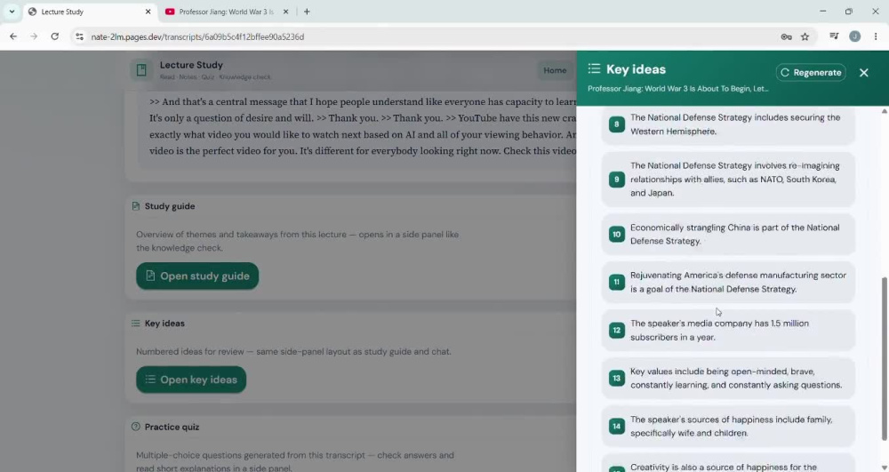Click the Lecture Study book logo icon
Screen dimensions: 889x472
141,69
